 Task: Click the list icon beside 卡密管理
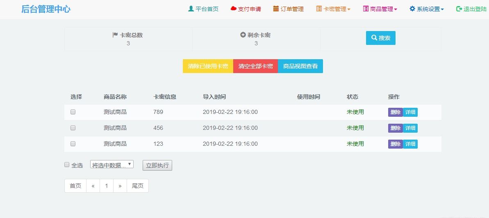319,9
